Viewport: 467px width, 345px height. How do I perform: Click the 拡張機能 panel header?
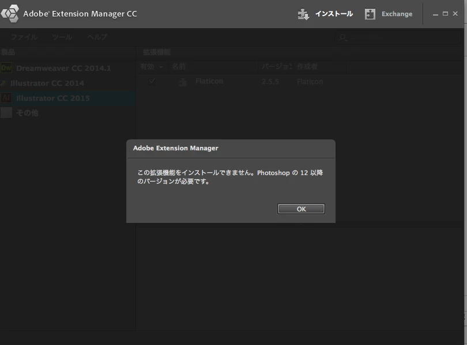tap(157, 52)
